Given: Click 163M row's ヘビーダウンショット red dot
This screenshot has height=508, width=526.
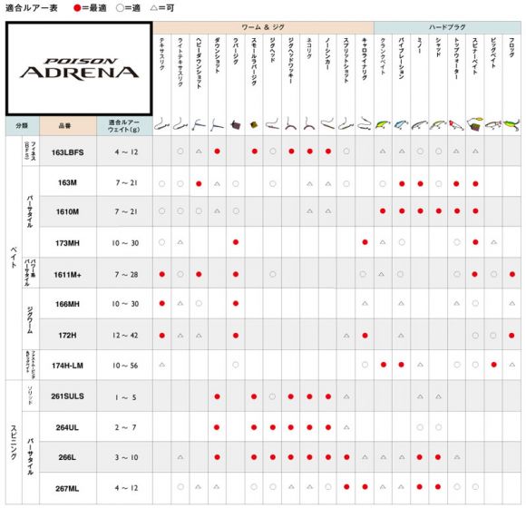Looking at the screenshot, I should pos(199,184).
